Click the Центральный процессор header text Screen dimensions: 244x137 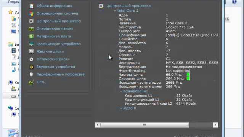pyautogui.click(x=128, y=6)
